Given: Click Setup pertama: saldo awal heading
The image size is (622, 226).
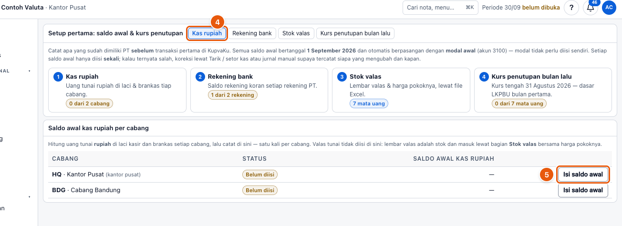Looking at the screenshot, I should (115, 33).
